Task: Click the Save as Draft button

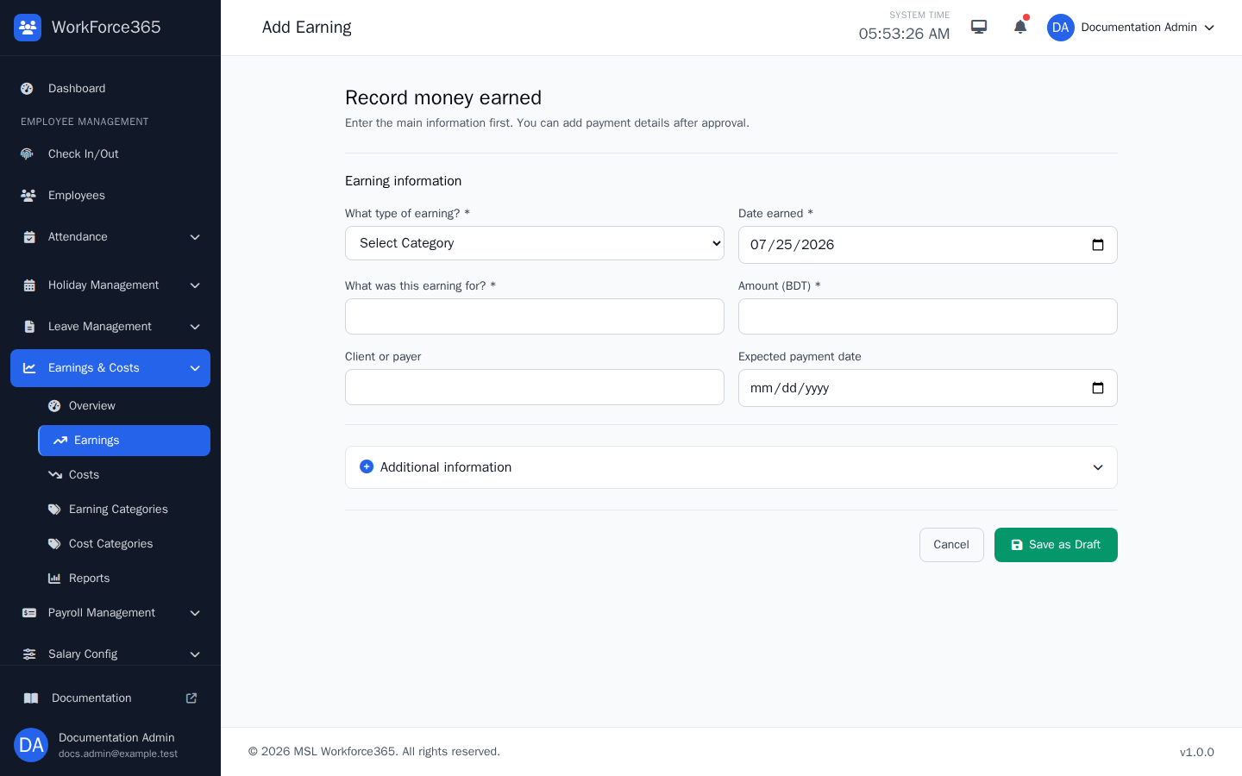Action: [x=1056, y=545]
